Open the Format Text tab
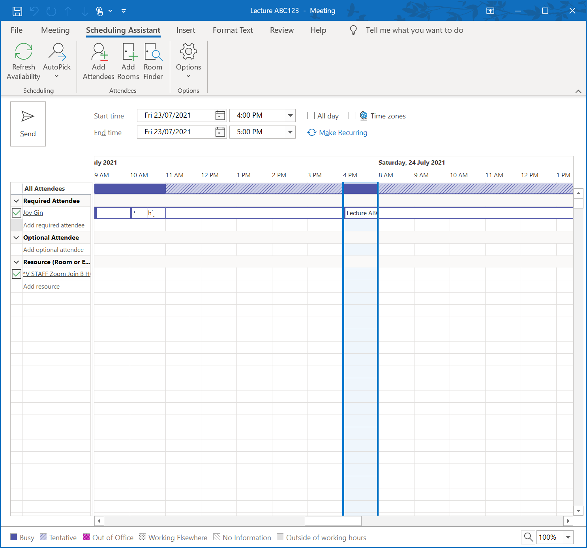Image resolution: width=587 pixels, height=548 pixels. (x=233, y=30)
